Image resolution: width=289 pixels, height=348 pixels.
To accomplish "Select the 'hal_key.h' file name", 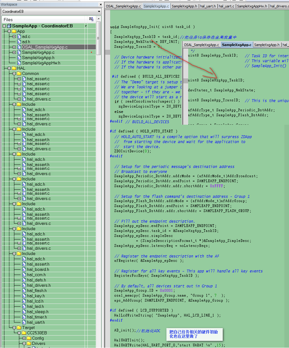I will (36, 296).
